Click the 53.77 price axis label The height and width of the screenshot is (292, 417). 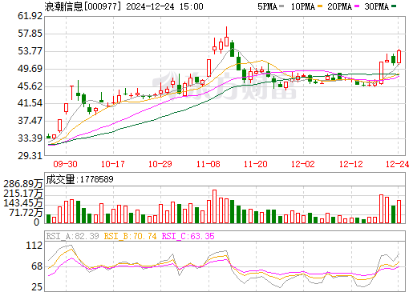point(30,51)
